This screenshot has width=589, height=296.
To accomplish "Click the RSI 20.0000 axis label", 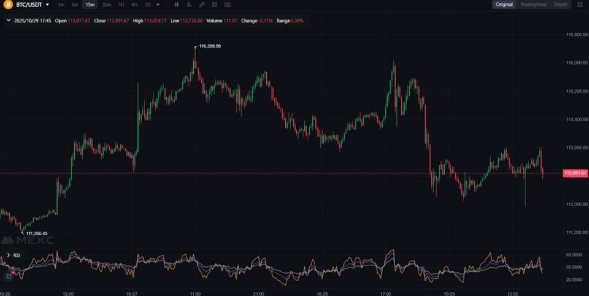I will click(x=573, y=279).
